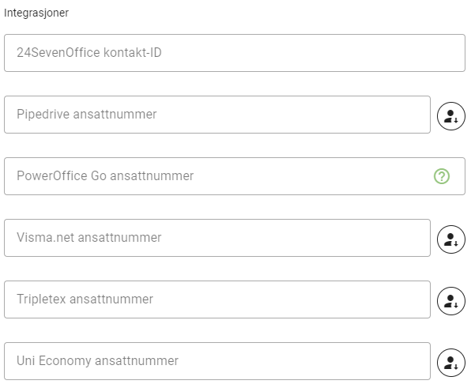Focus the 24SevenOffice kontakt-ID field

pyautogui.click(x=235, y=53)
